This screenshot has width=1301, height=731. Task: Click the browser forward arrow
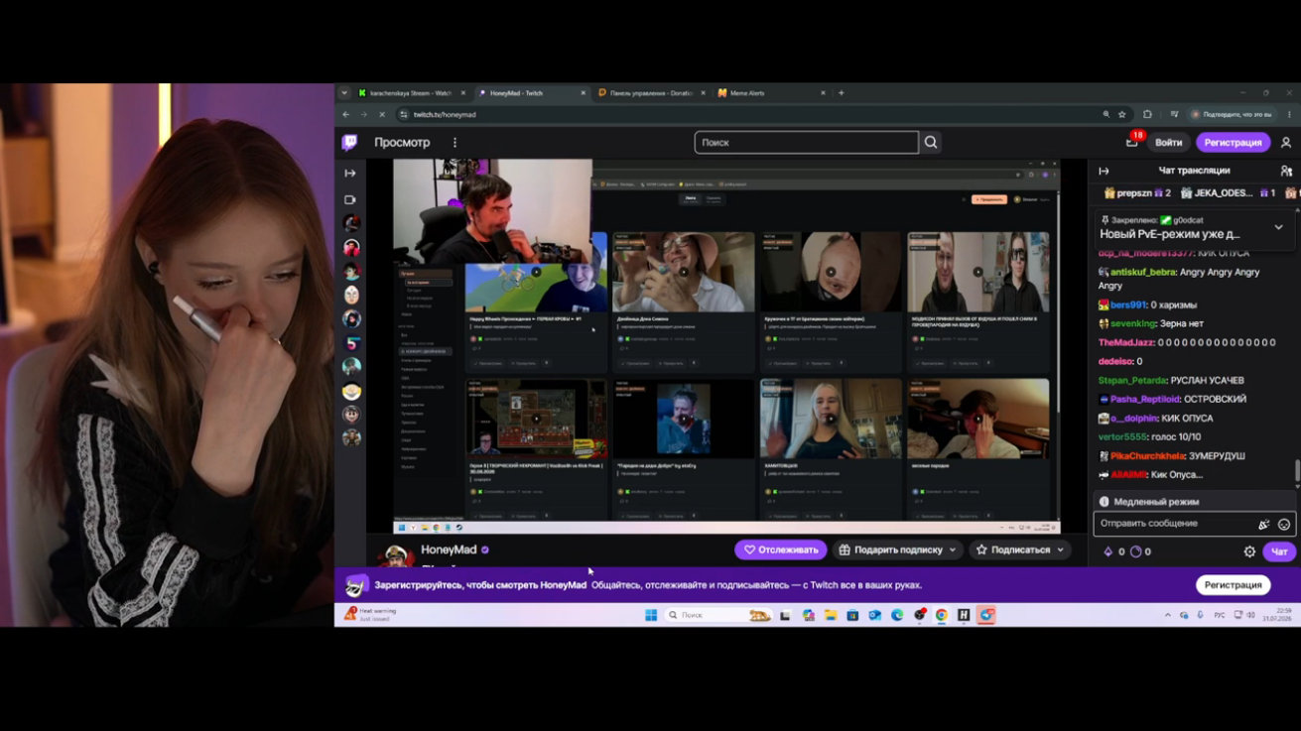[363, 114]
